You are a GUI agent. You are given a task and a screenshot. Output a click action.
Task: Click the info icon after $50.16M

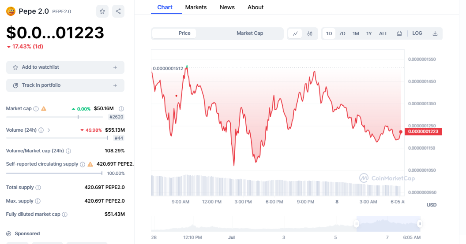coord(121,109)
